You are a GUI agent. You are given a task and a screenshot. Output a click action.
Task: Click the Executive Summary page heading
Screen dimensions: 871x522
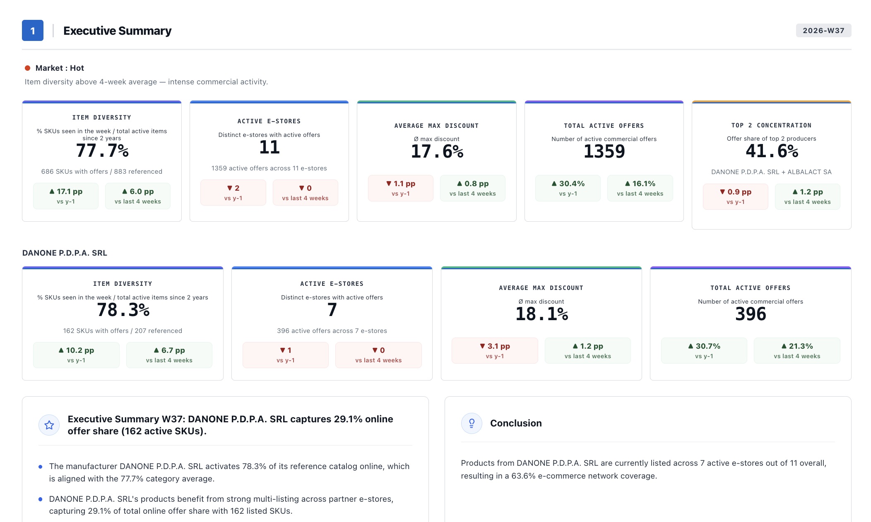click(117, 31)
